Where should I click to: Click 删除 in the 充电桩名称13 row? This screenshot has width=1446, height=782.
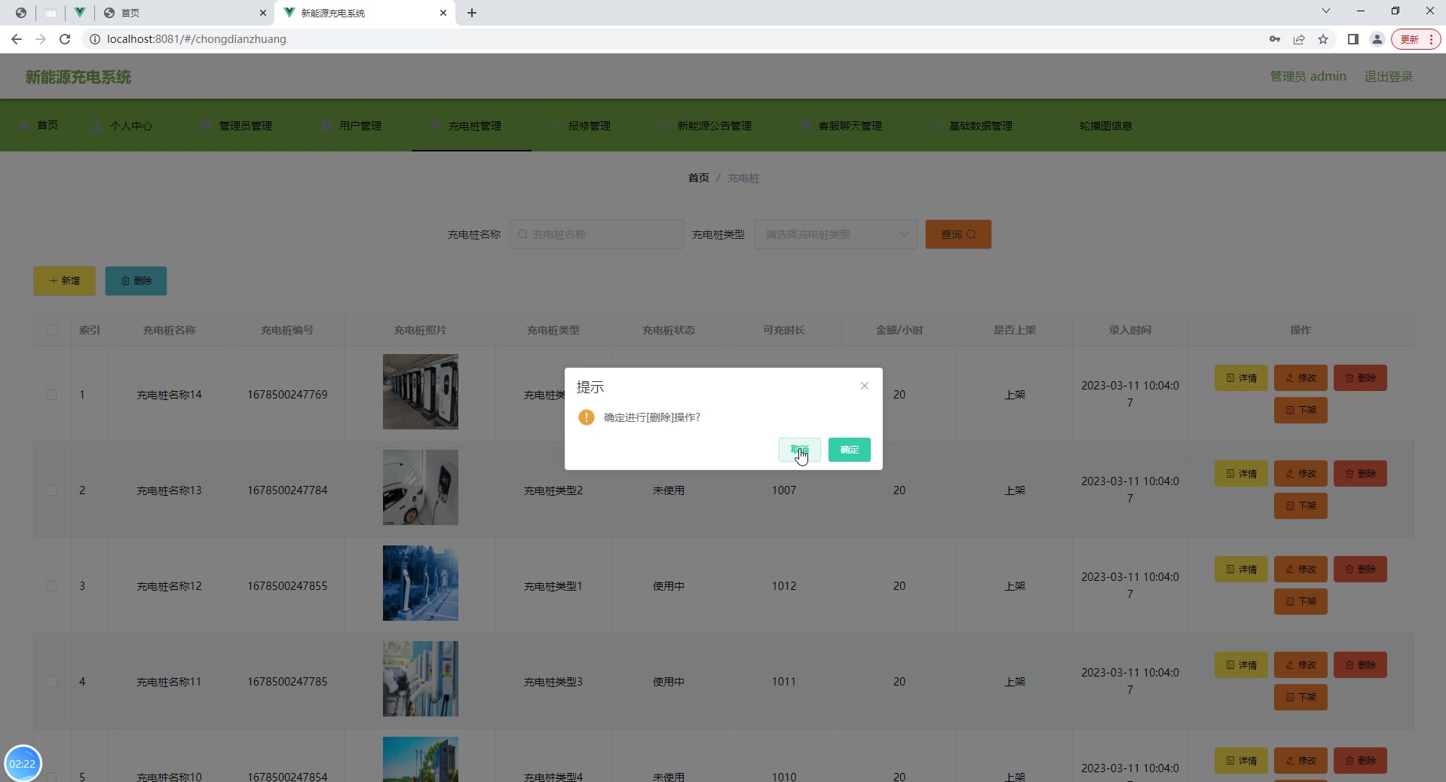pos(1360,474)
